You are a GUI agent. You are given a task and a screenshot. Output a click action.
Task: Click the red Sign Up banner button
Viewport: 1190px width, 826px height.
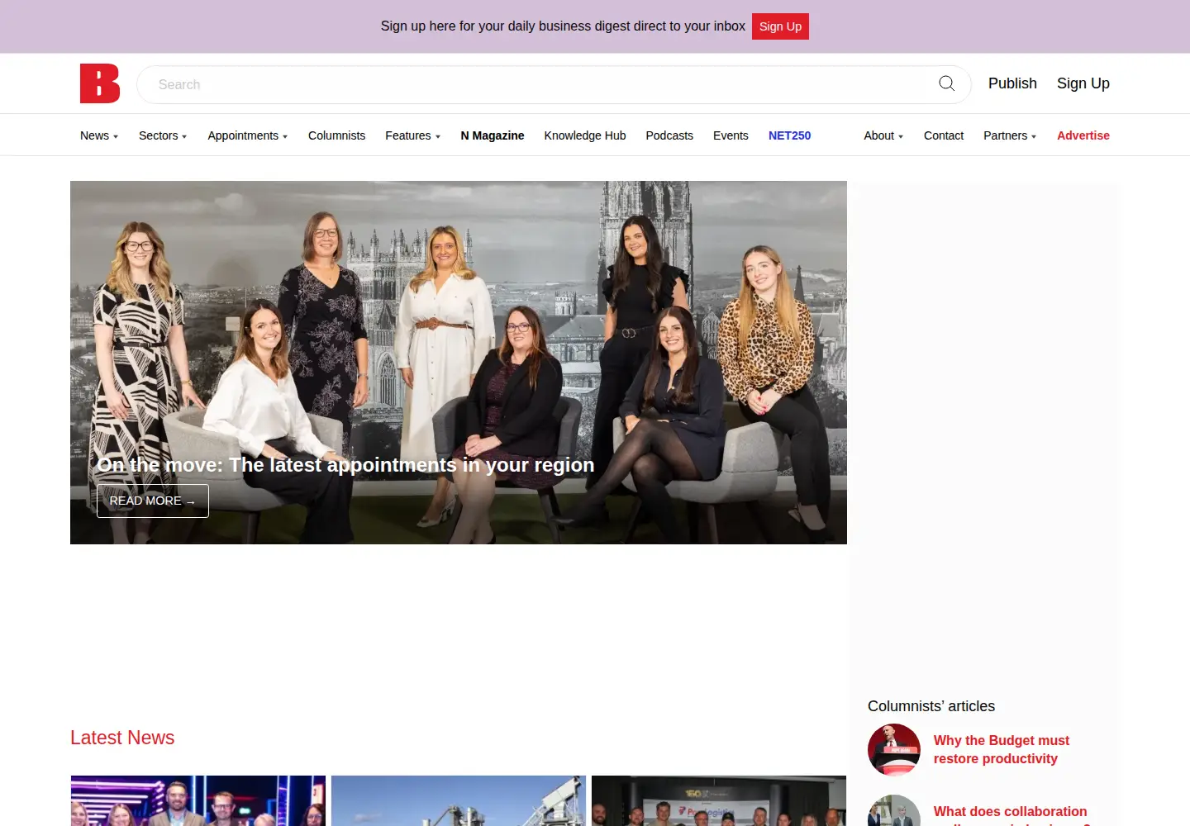(x=780, y=26)
